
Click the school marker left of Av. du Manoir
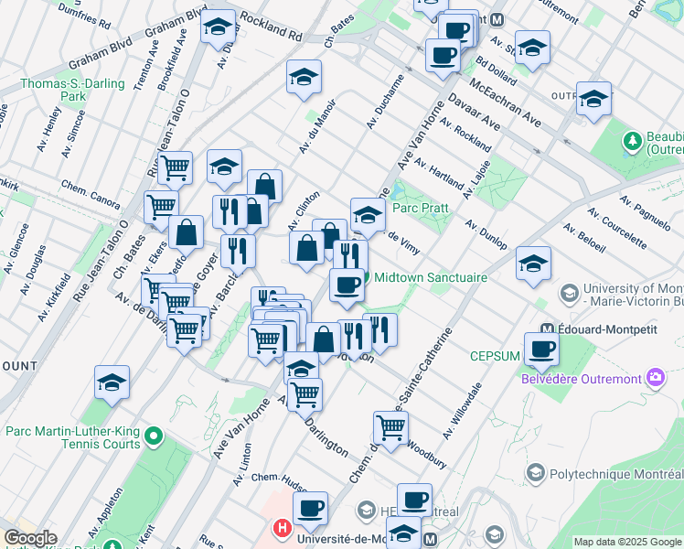click(224, 167)
